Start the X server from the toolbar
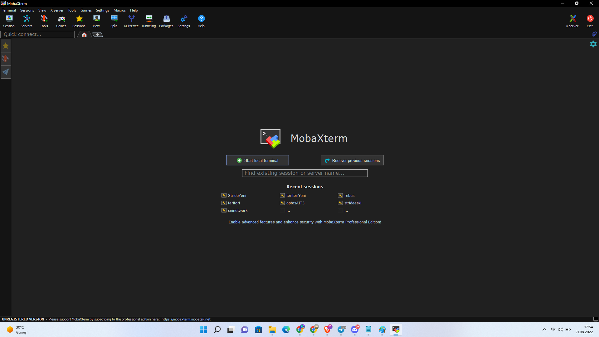Image resolution: width=599 pixels, height=337 pixels. point(572,20)
